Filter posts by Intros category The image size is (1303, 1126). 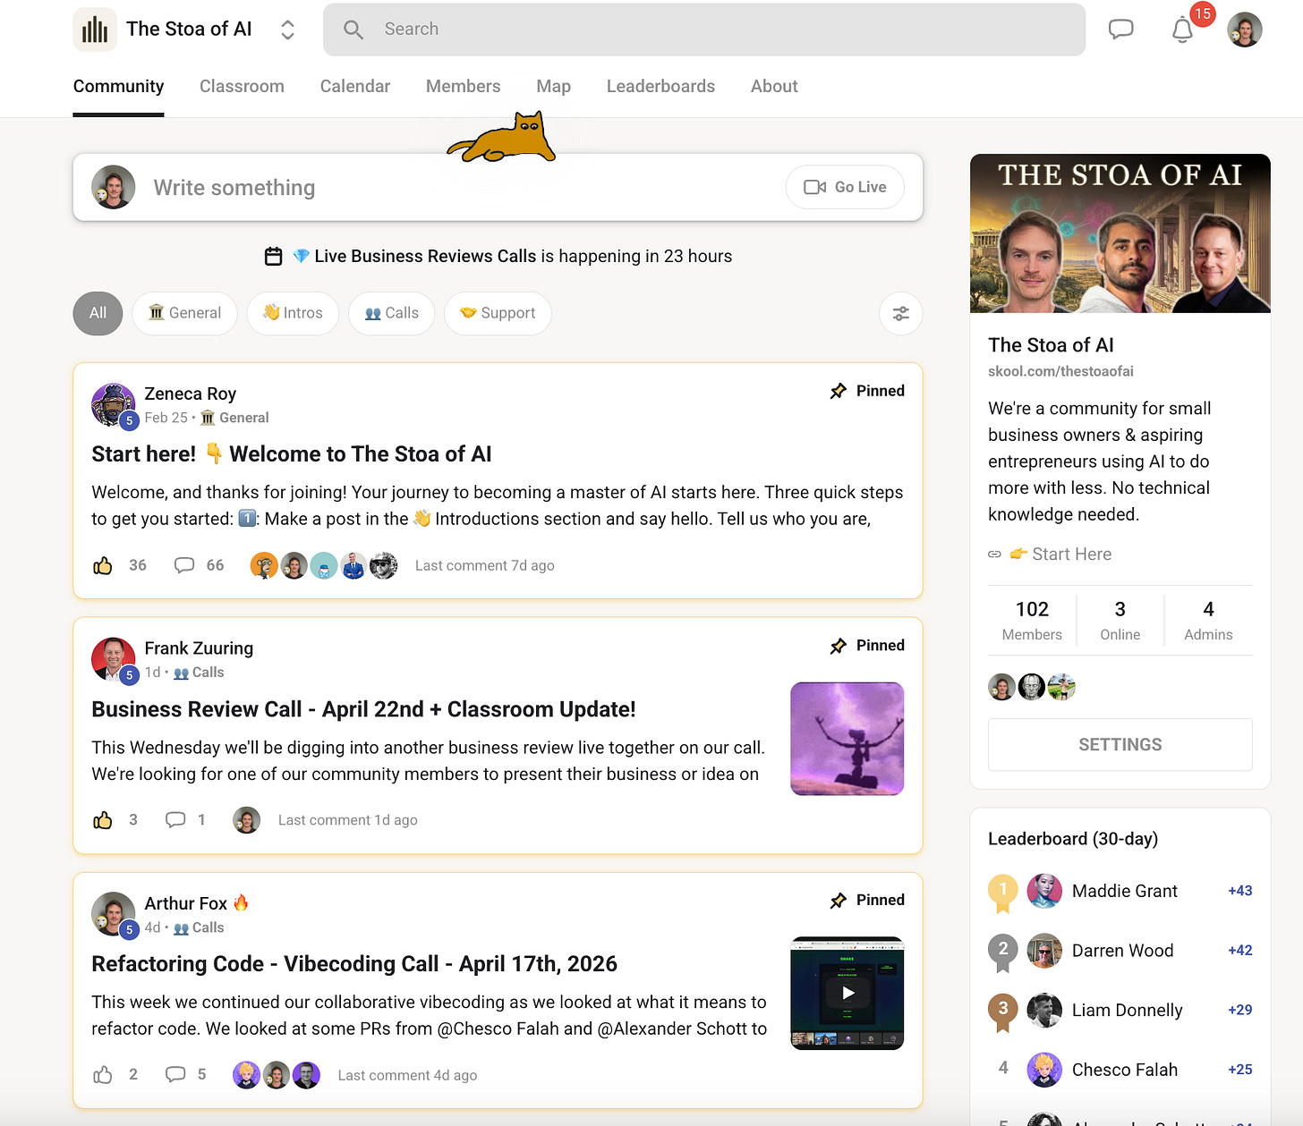click(293, 313)
